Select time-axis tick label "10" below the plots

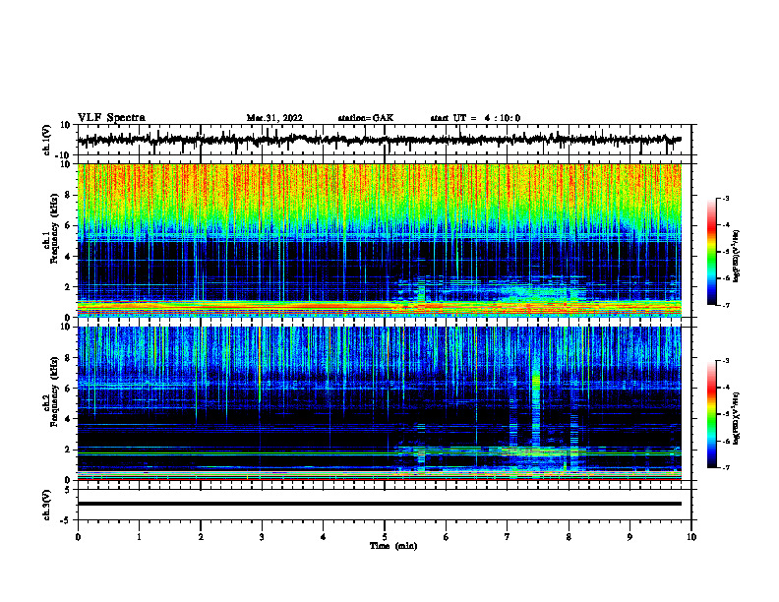click(691, 537)
